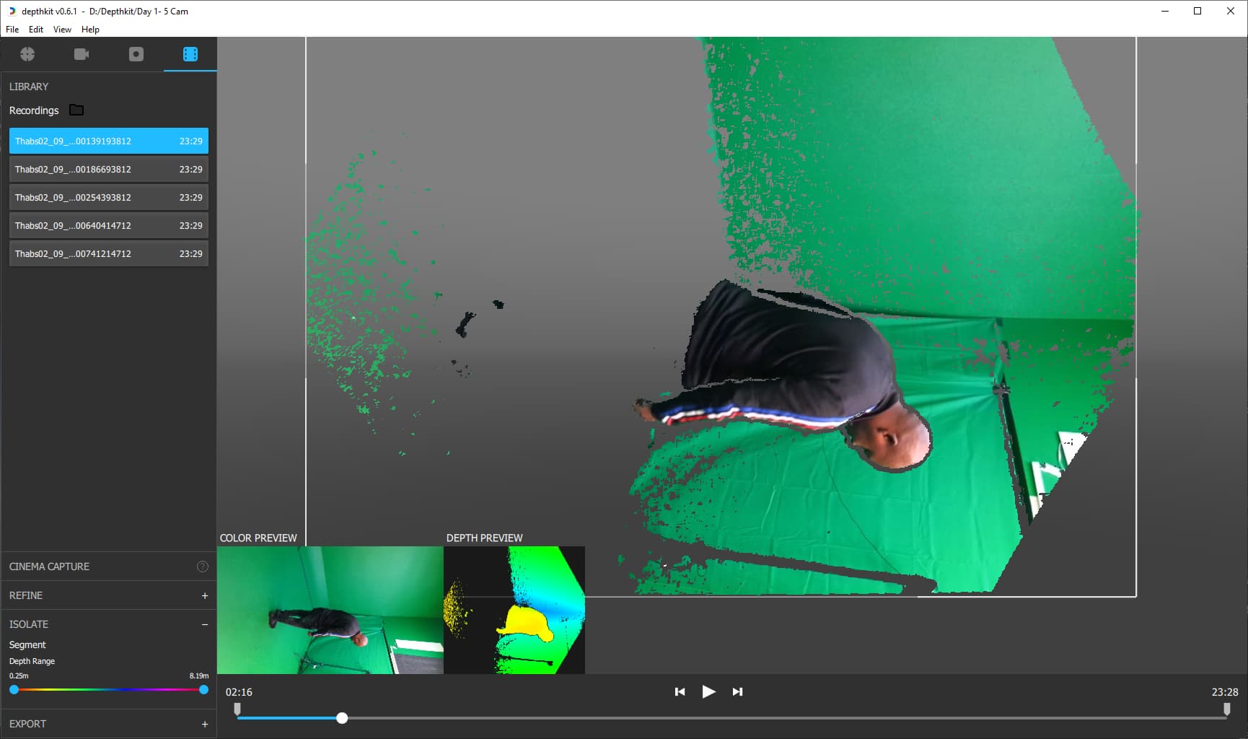Click the Cinema Capture help icon

tap(203, 567)
